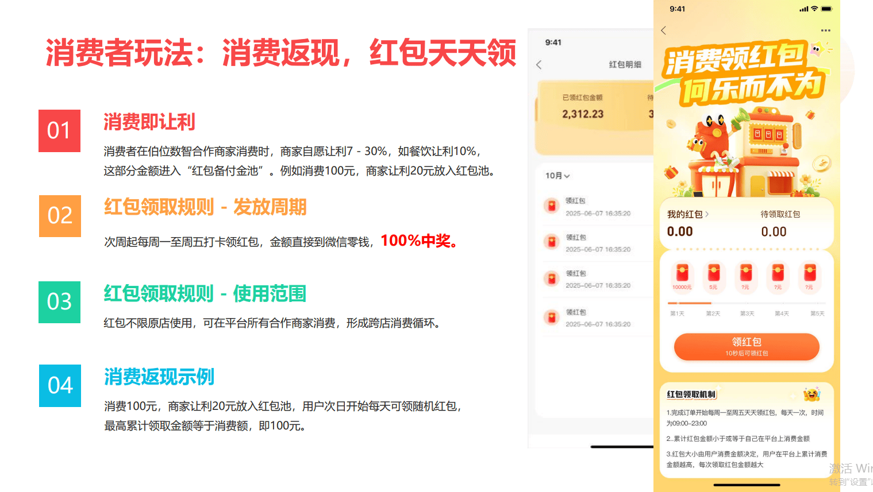Click the red-packet daily progress bar
The image size is (873, 492).
pyautogui.click(x=746, y=303)
